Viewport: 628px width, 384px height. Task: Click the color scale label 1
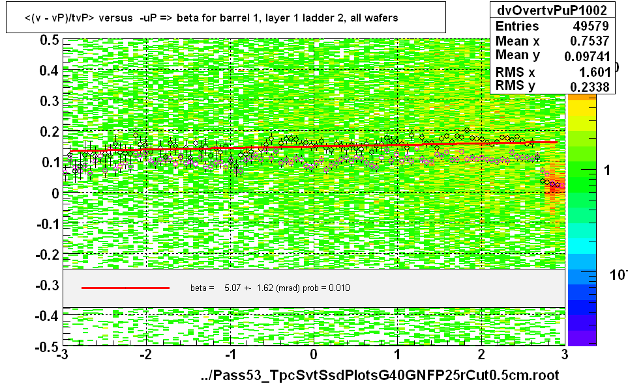pos(607,171)
